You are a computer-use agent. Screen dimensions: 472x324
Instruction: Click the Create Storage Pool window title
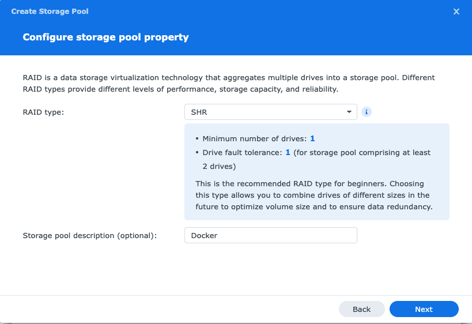coord(50,12)
